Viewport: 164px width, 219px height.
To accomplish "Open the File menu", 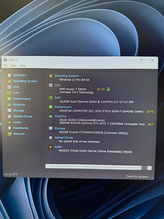I will point(5,66).
